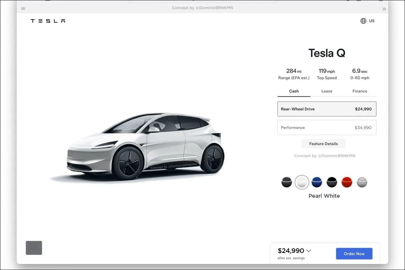Select the Rear-Wheel Drive option
The width and height of the screenshot is (405, 270).
click(327, 109)
